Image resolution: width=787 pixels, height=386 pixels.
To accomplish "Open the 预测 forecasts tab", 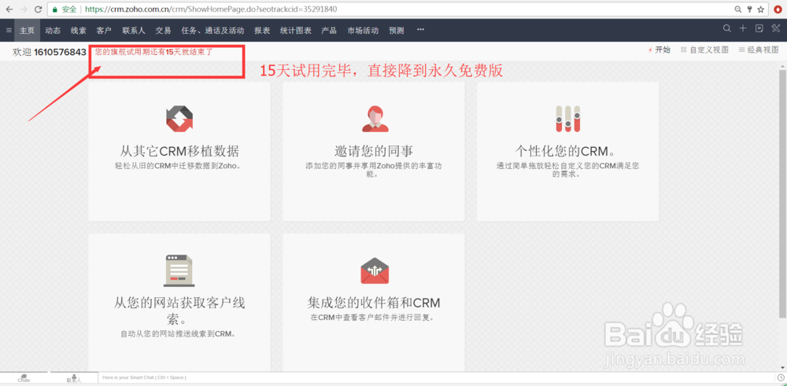I will pos(397,30).
